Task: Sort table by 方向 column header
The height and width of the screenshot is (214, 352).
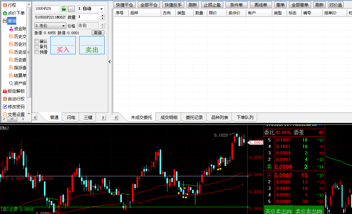Action: [168, 13]
